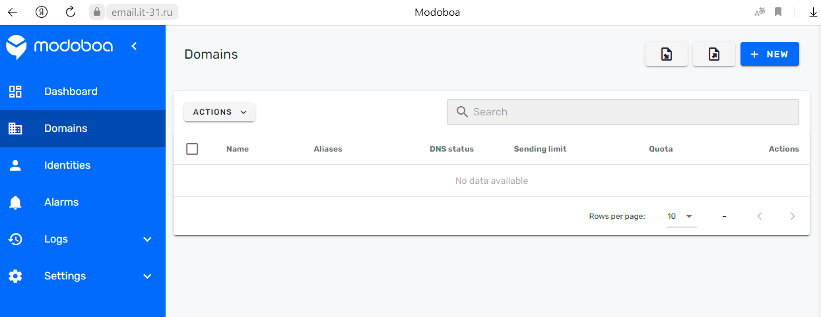Click the Settings gear icon
Screen dimensions: 821x317
[x=15, y=276]
